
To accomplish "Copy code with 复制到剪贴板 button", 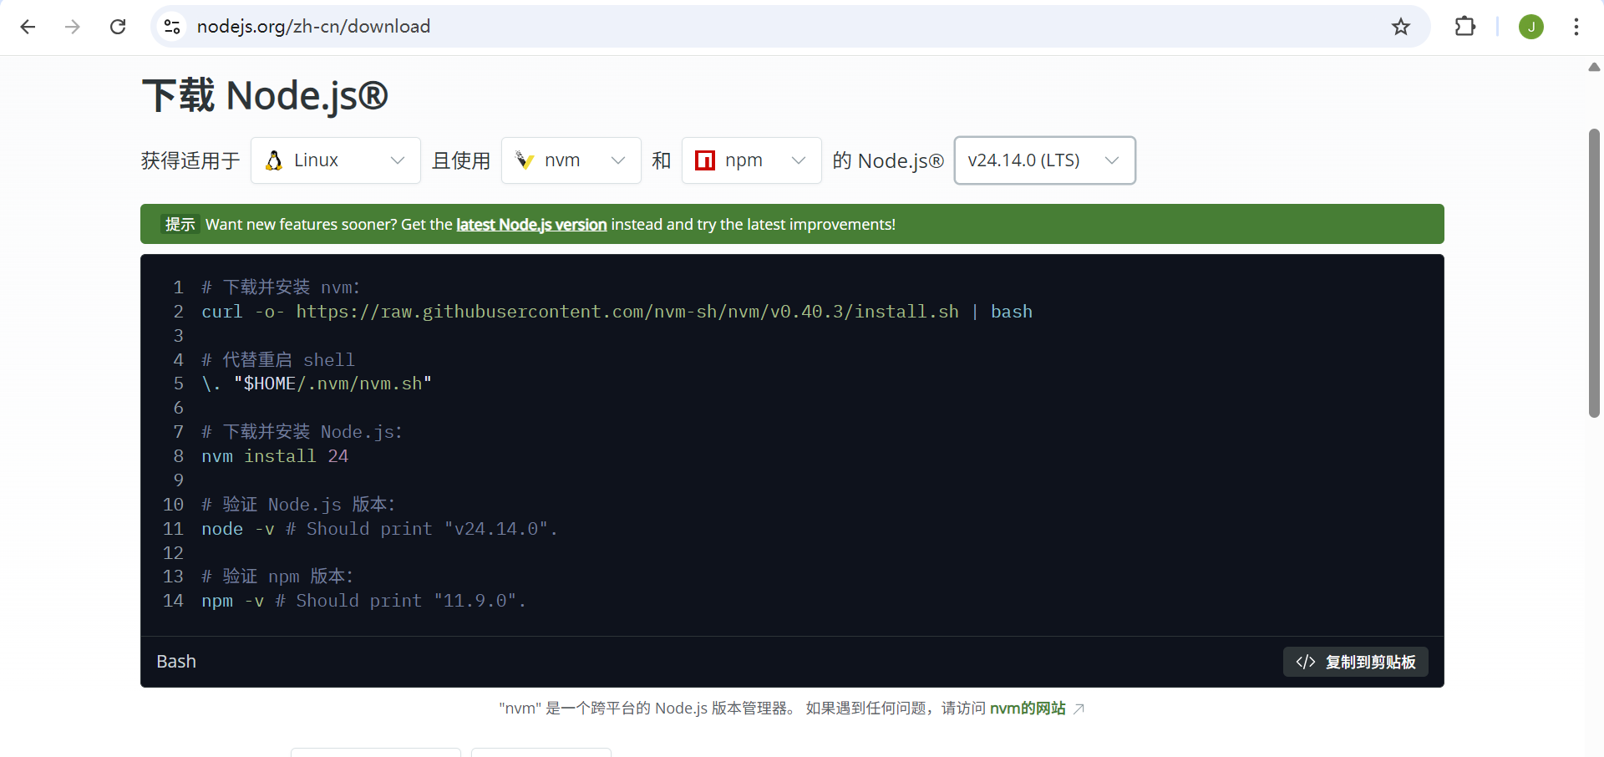I will (x=1356, y=662).
